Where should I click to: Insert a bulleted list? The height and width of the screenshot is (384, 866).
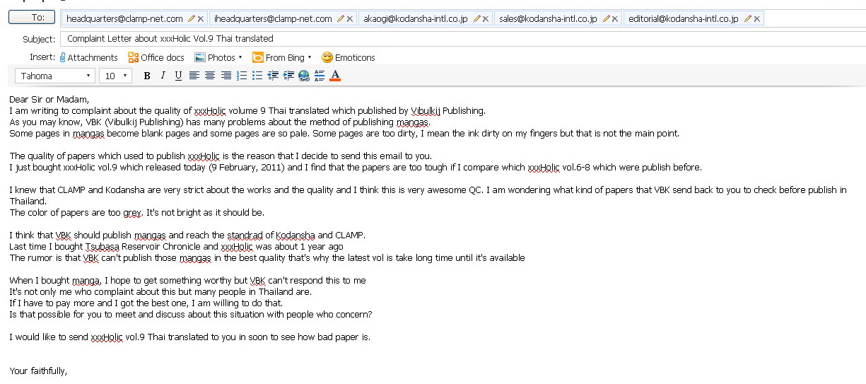click(x=257, y=76)
